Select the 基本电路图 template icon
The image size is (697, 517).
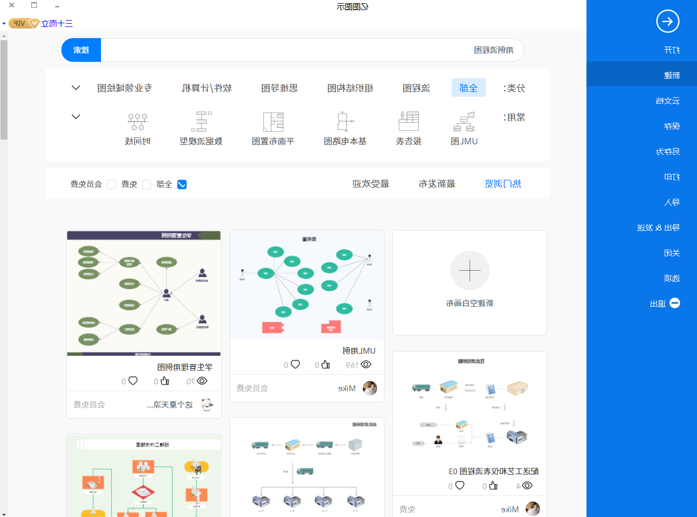tap(345, 122)
